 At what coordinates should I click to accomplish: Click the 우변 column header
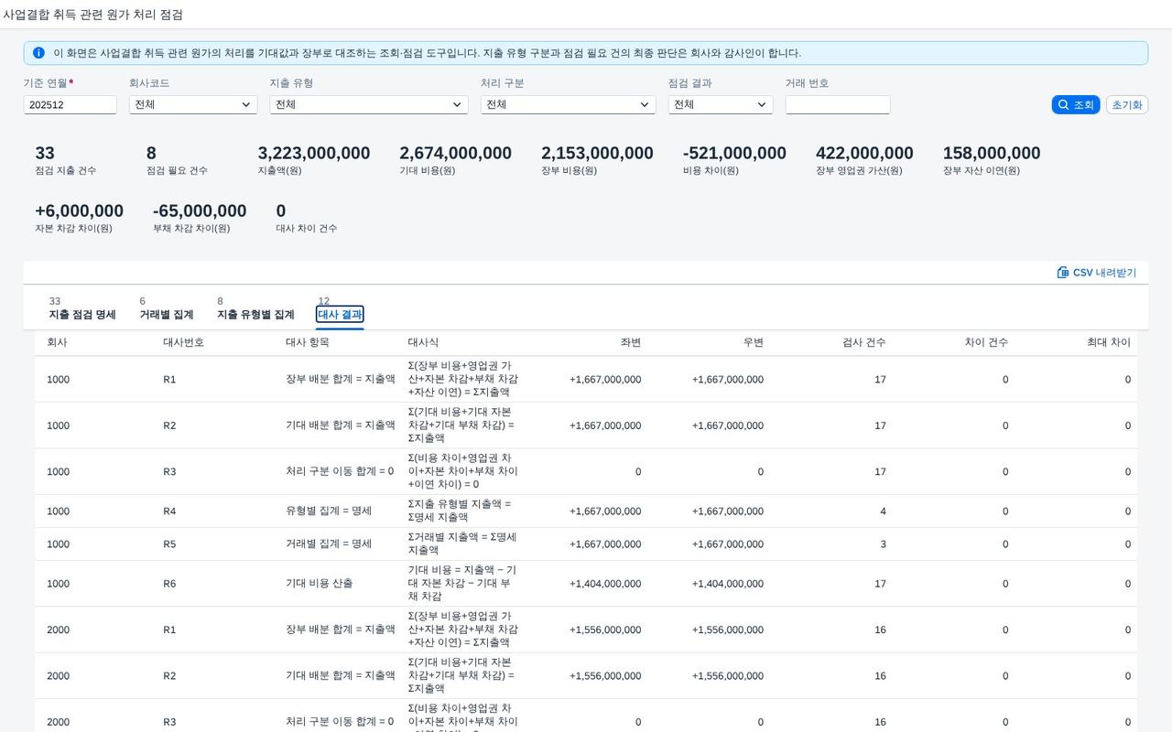[x=754, y=342]
